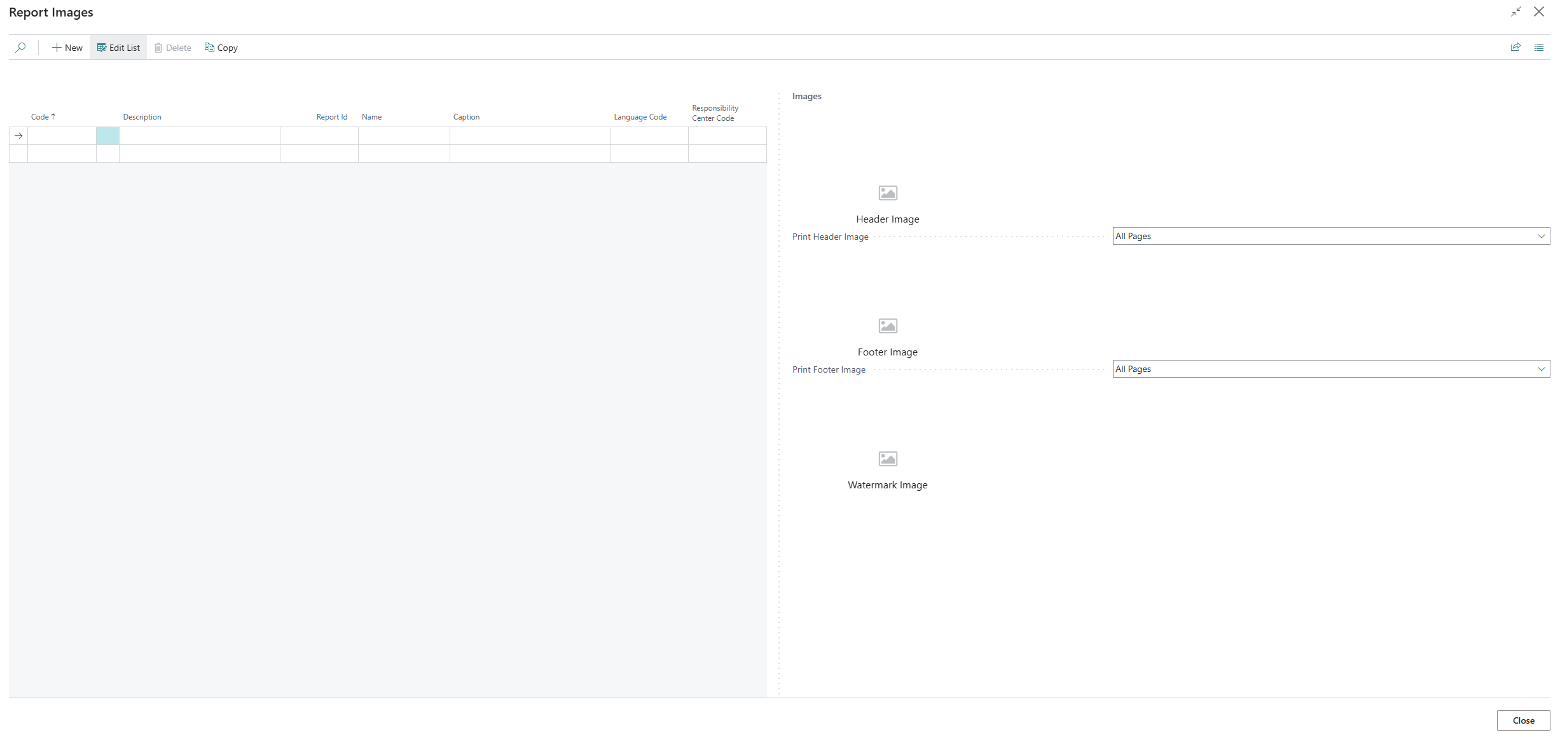The image size is (1560, 737).
Task: Click the Footer Image placeholder icon
Action: pos(887,326)
